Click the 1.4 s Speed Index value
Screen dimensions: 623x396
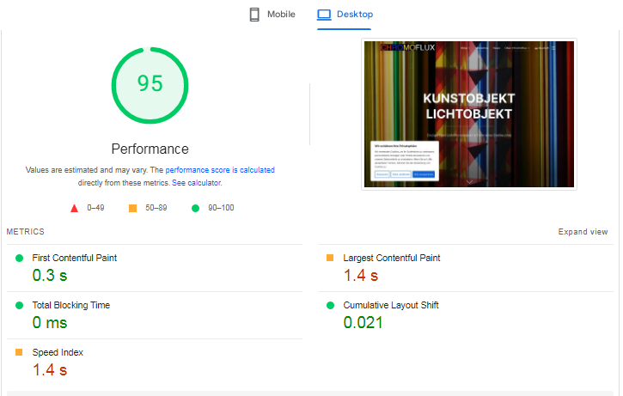pyautogui.click(x=50, y=369)
